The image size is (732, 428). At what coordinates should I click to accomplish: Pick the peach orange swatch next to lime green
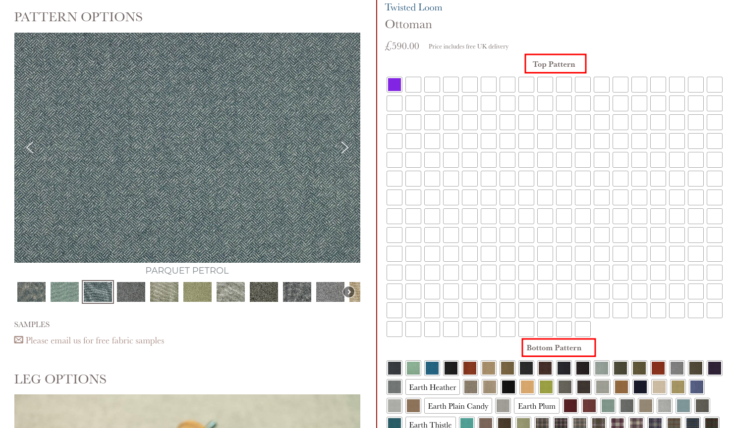(x=527, y=387)
